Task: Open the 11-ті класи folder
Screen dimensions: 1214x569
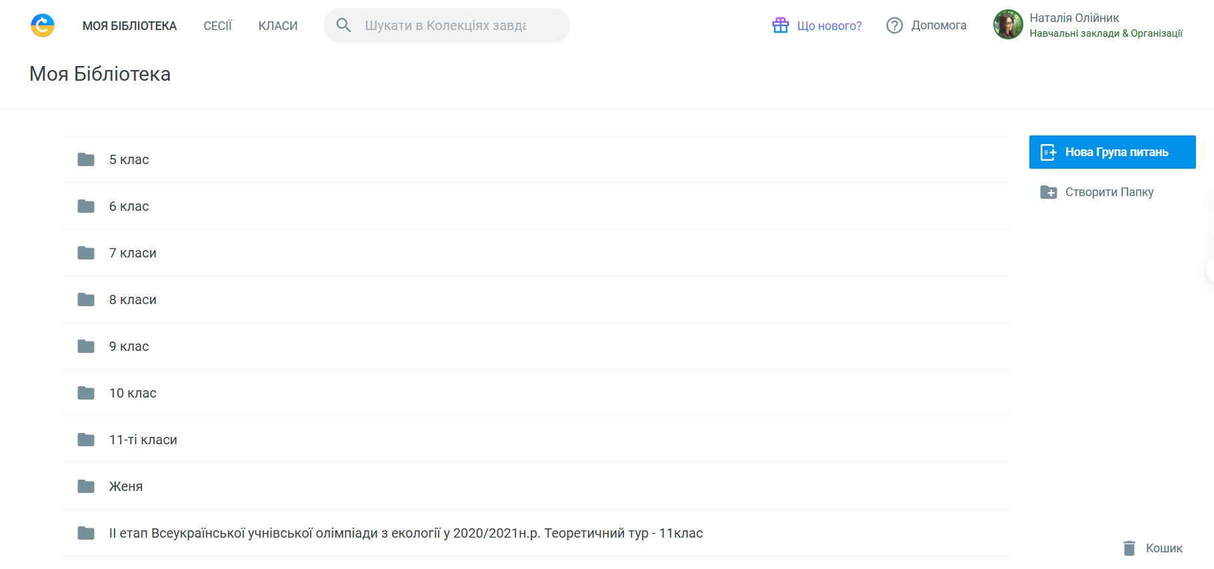Action: [x=143, y=440]
